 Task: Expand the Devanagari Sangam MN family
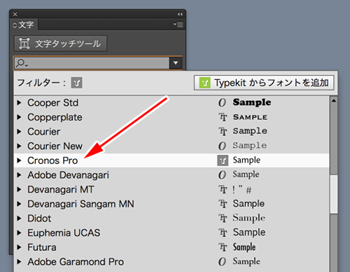pyautogui.click(x=20, y=204)
